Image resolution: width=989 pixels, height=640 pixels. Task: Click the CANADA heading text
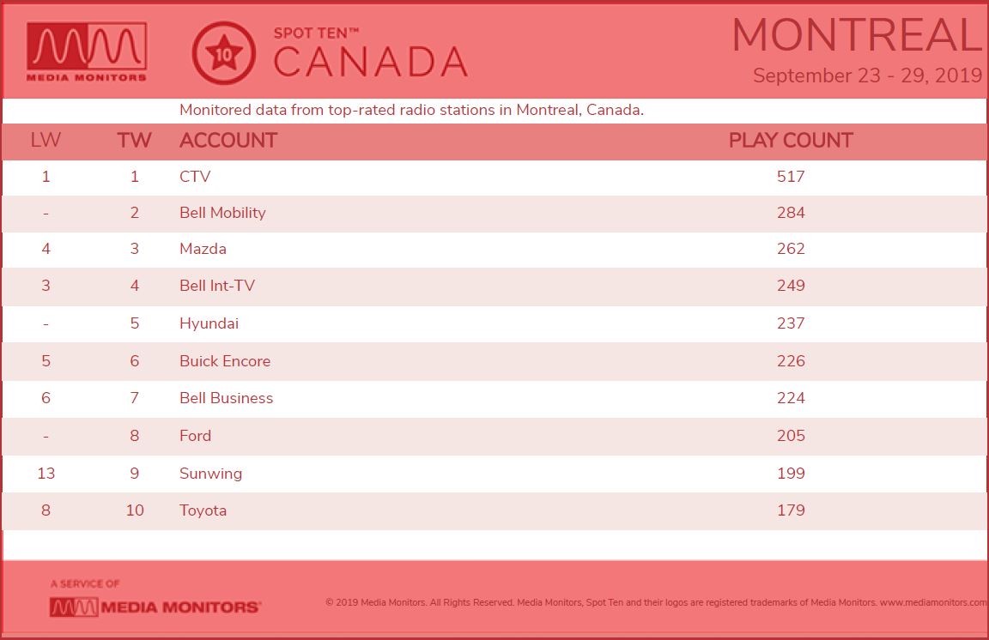click(370, 63)
